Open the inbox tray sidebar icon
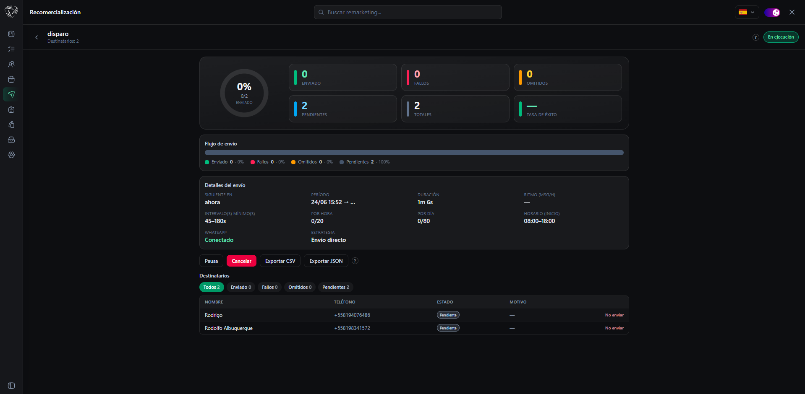805x394 pixels. pyautogui.click(x=11, y=140)
